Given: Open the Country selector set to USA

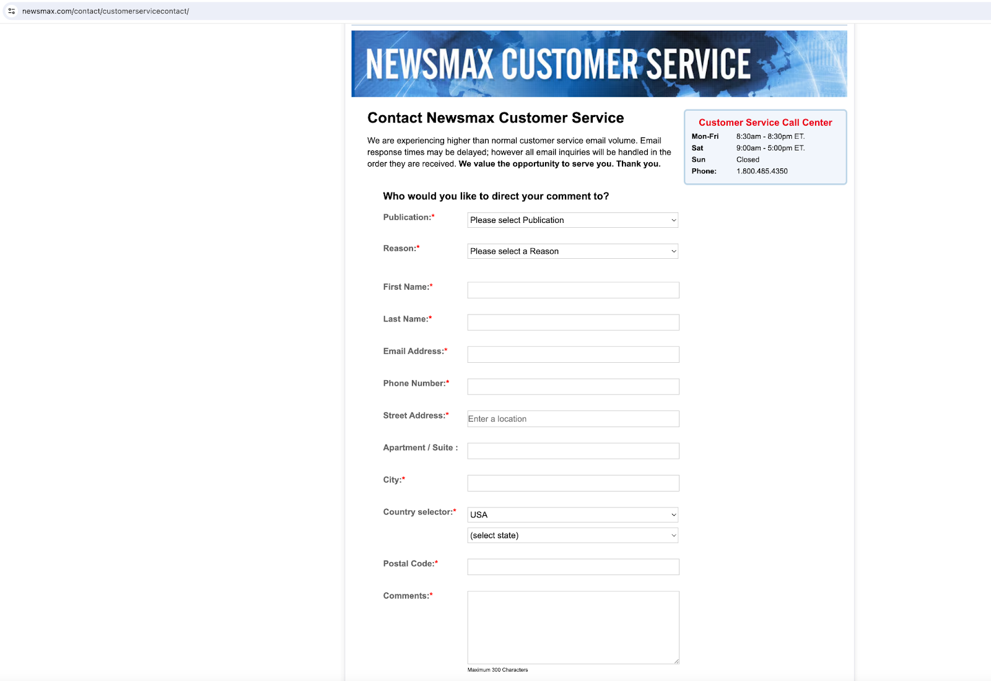Looking at the screenshot, I should 573,515.
